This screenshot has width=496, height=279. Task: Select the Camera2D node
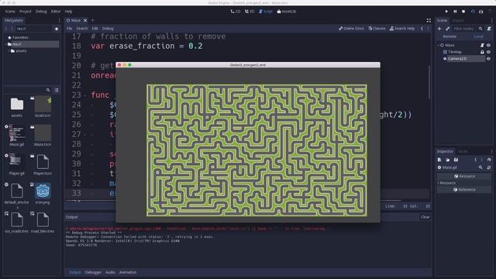coord(457,59)
